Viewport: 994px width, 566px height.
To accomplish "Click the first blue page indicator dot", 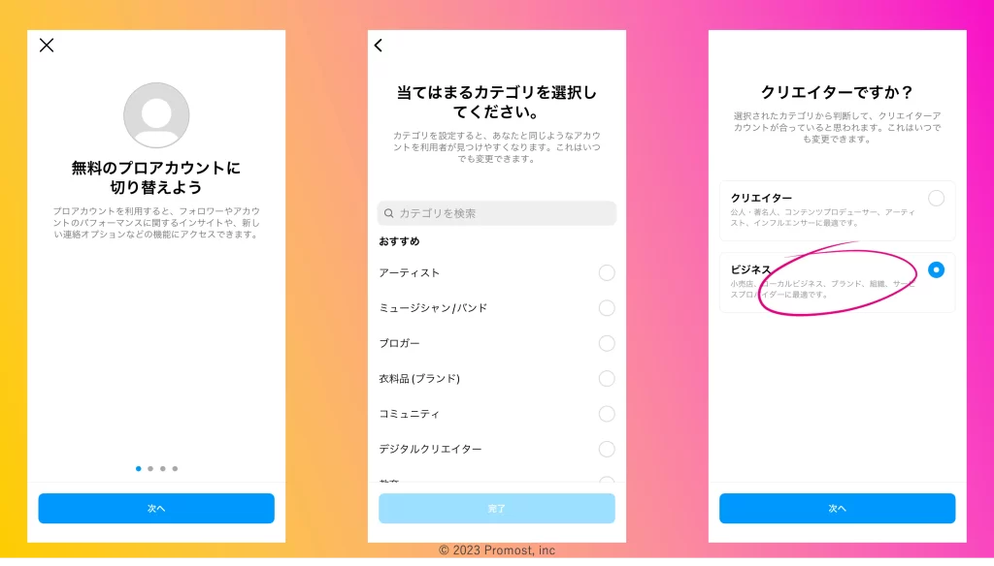I will point(139,468).
